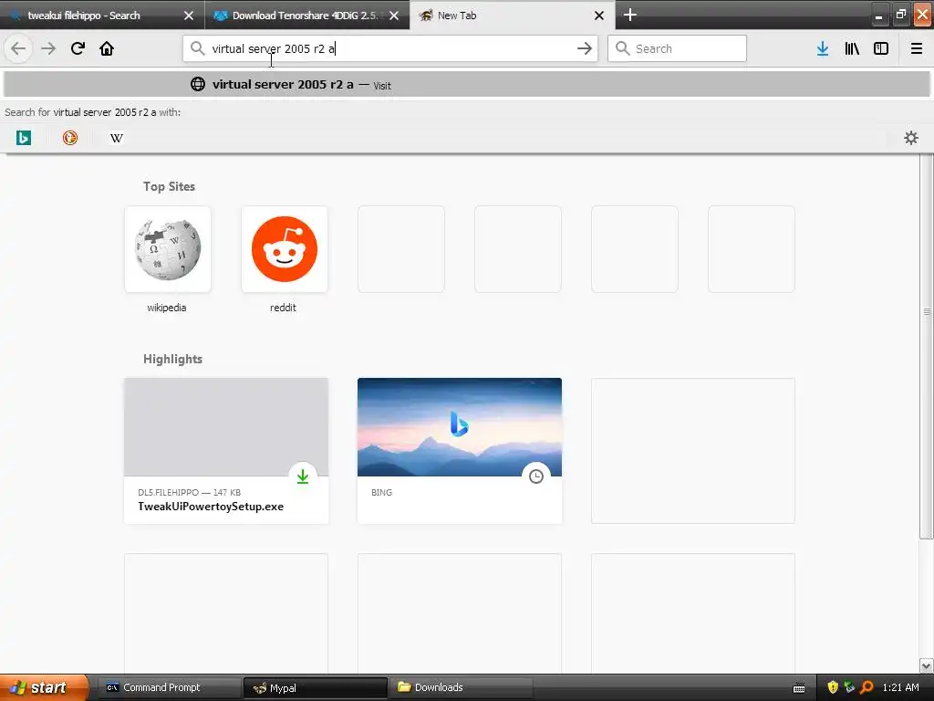Search with the Bing engine icon
Image resolution: width=934 pixels, height=701 pixels.
coord(23,138)
